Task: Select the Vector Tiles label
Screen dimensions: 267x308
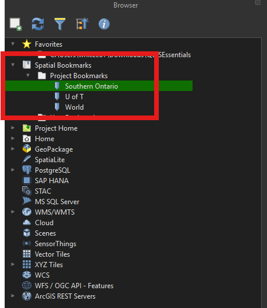Action: click(x=52, y=254)
